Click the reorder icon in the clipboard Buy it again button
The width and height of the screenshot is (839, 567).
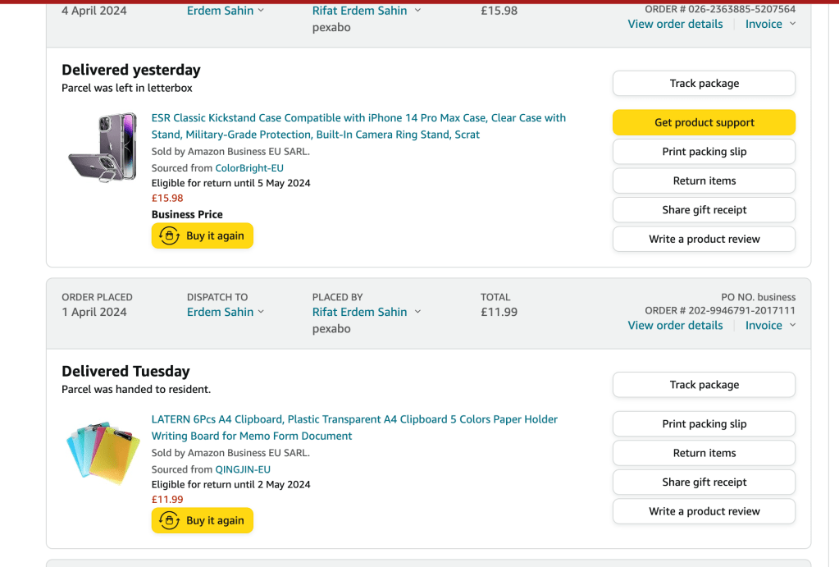169,520
